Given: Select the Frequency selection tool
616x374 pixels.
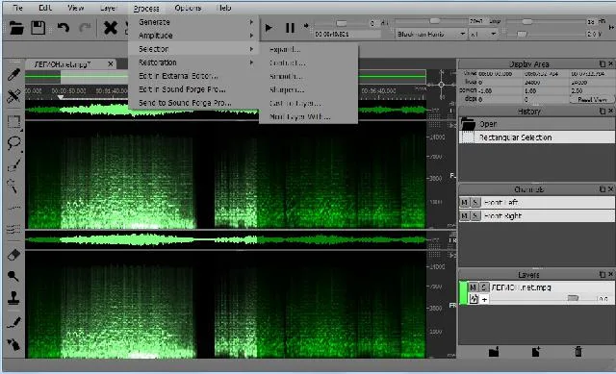Looking at the screenshot, I should coord(13,208).
